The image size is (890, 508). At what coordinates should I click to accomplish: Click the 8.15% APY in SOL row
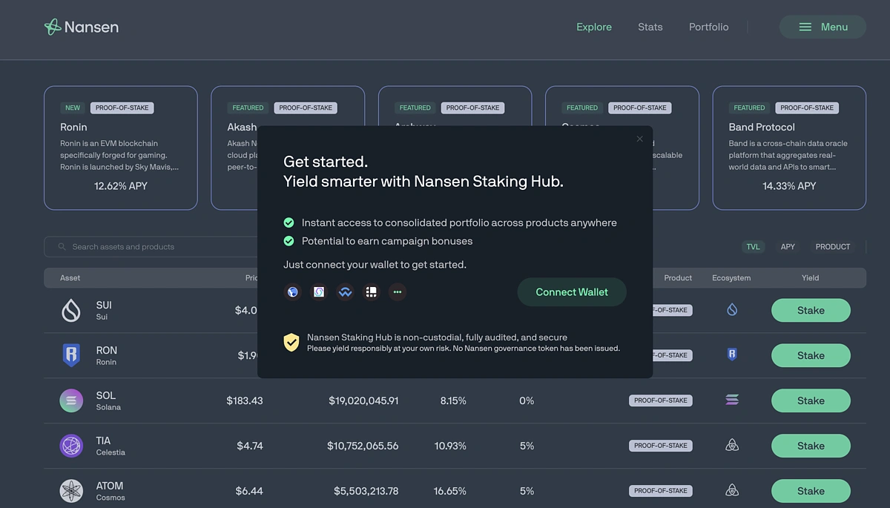coord(453,400)
